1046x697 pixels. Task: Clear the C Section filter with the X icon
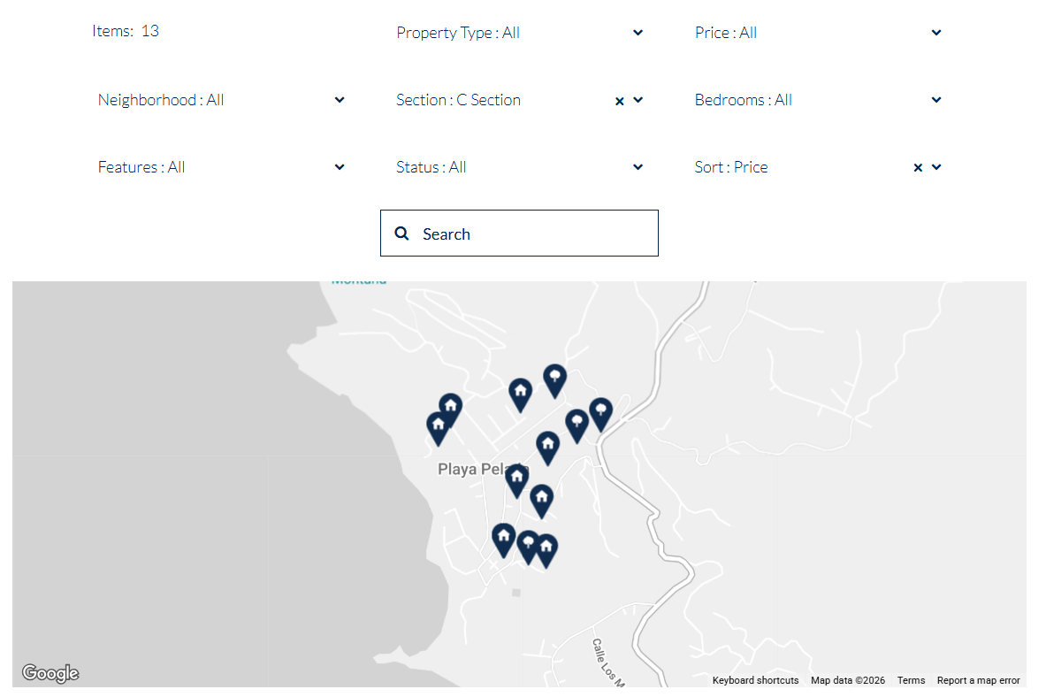click(x=619, y=101)
